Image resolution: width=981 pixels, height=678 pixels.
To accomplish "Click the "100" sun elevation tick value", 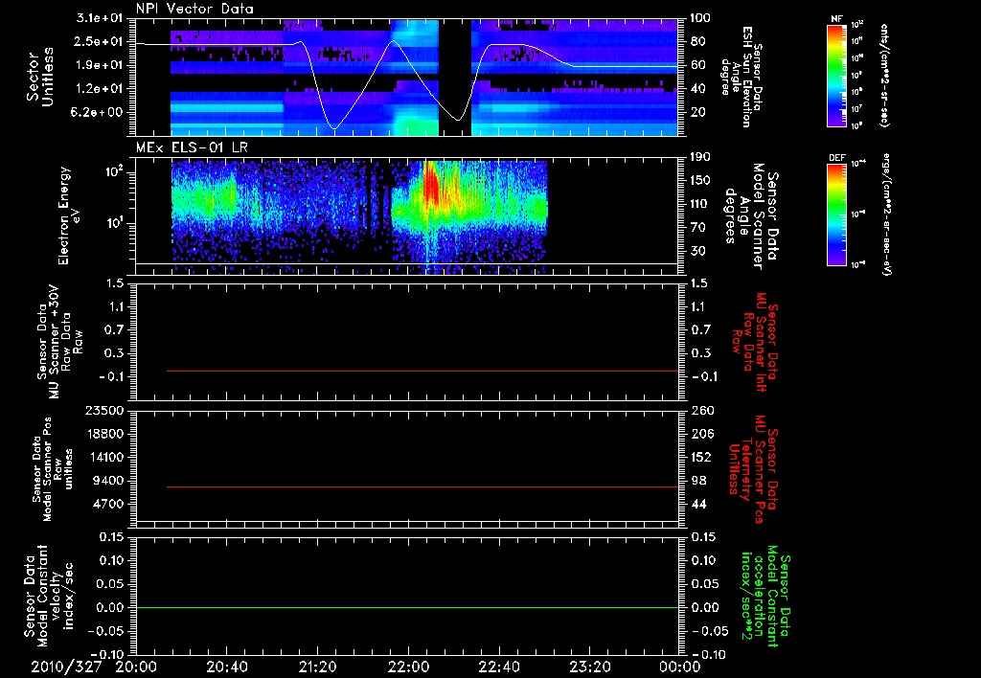I will tap(700, 18).
